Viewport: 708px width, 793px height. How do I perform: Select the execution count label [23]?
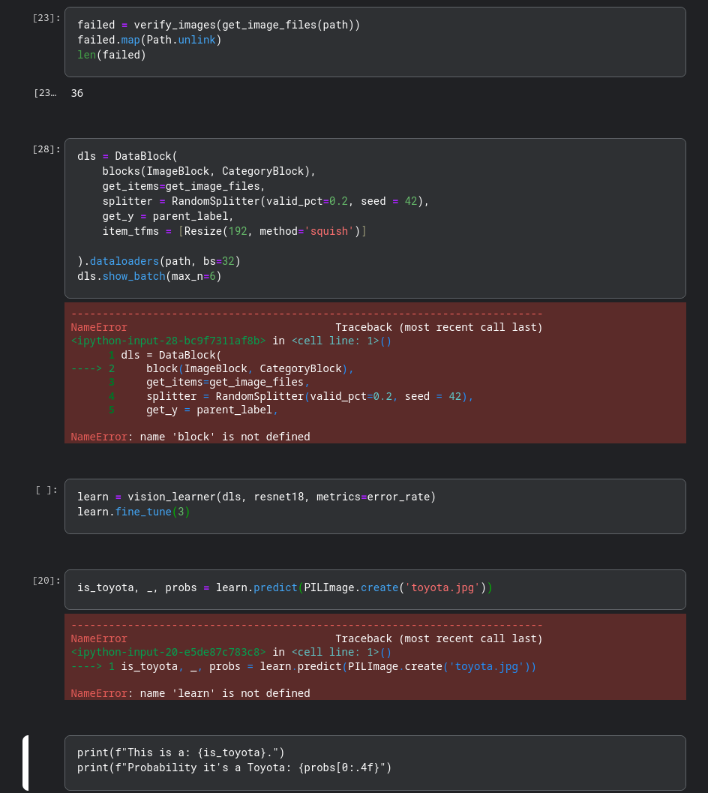(46, 17)
